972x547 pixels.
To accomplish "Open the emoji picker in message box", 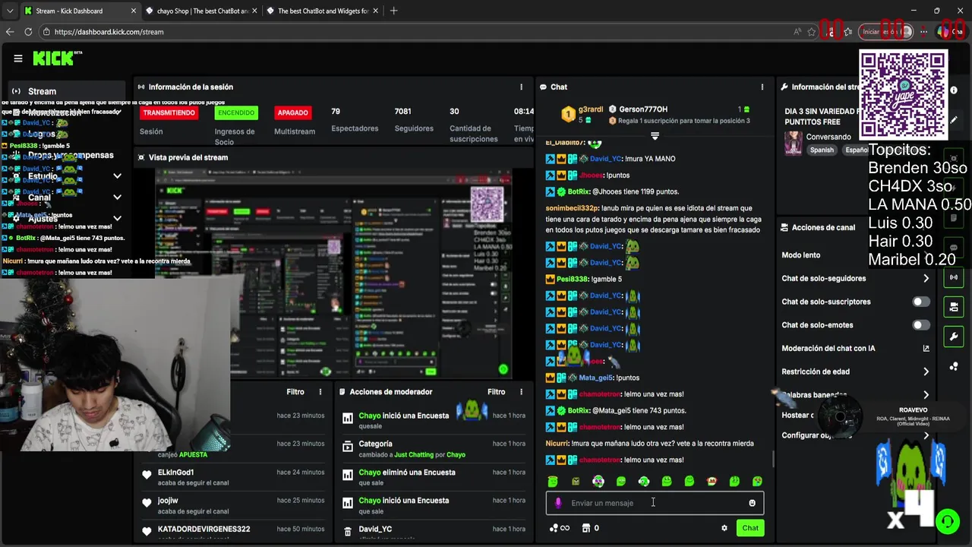I will 752,503.
